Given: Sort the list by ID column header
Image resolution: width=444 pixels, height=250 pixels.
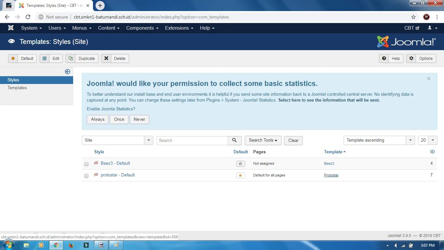Looking at the screenshot, I should pos(432,152).
